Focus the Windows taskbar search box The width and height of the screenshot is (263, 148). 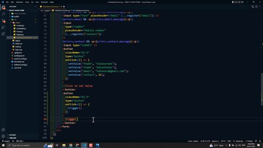coord(30,145)
